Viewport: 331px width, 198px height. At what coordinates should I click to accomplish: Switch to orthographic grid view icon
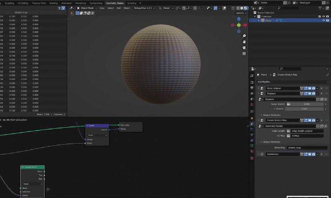(x=244, y=54)
